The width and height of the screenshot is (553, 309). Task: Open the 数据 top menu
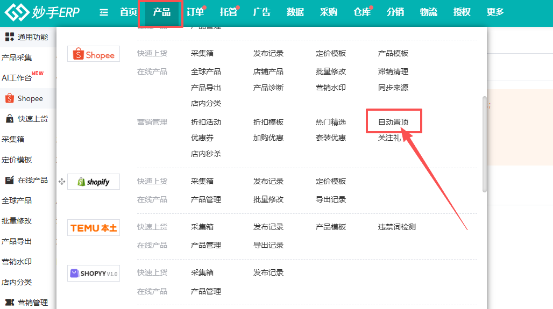(295, 12)
